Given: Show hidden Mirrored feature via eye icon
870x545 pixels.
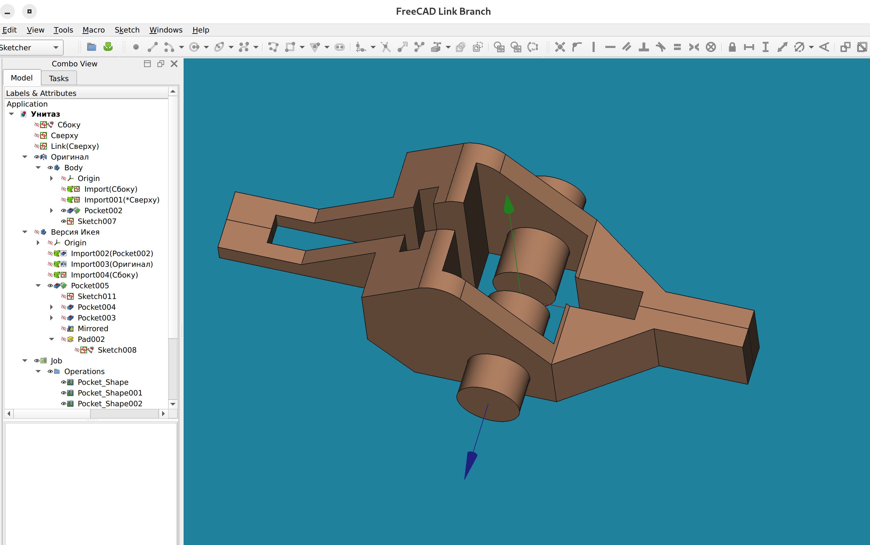Looking at the screenshot, I should [63, 329].
